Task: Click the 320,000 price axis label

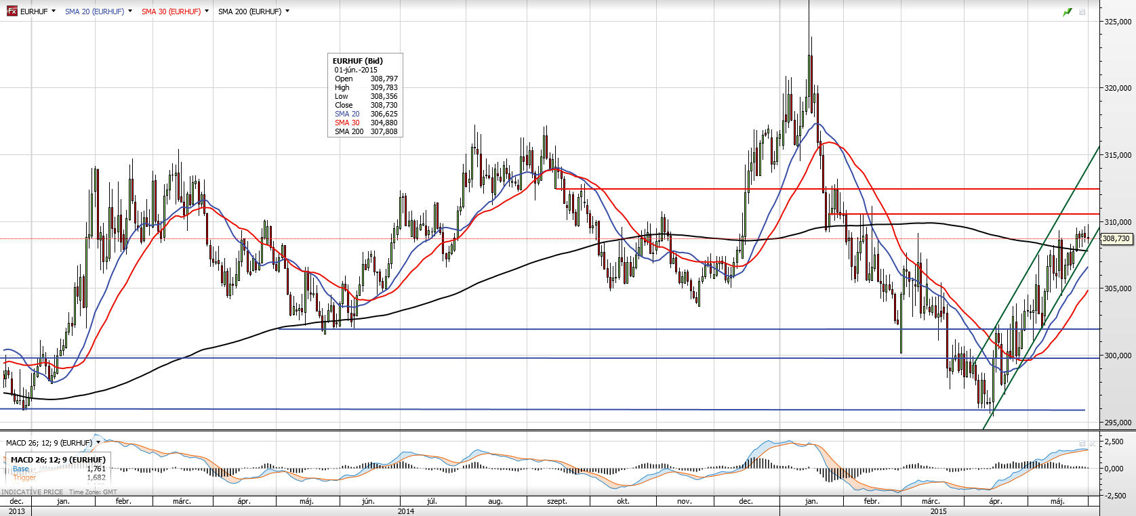Action: click(1118, 88)
